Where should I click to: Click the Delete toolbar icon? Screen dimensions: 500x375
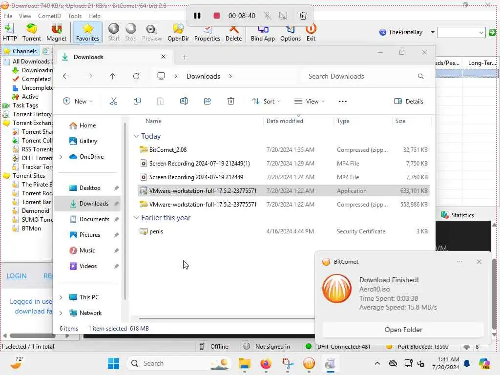pyautogui.click(x=234, y=33)
